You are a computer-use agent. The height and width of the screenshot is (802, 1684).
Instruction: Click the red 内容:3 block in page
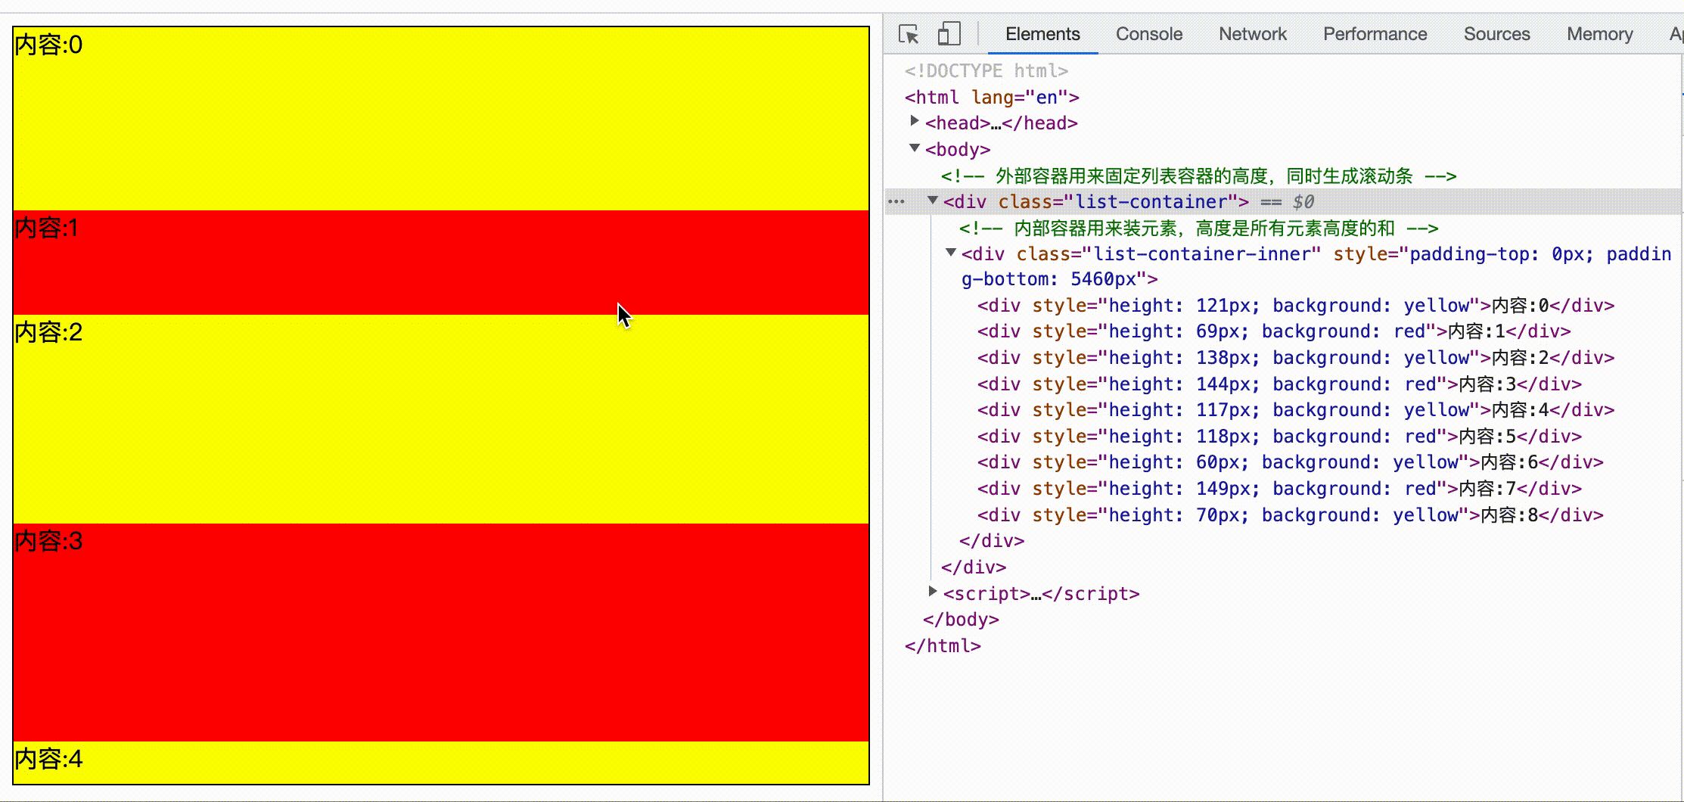pyautogui.click(x=441, y=633)
